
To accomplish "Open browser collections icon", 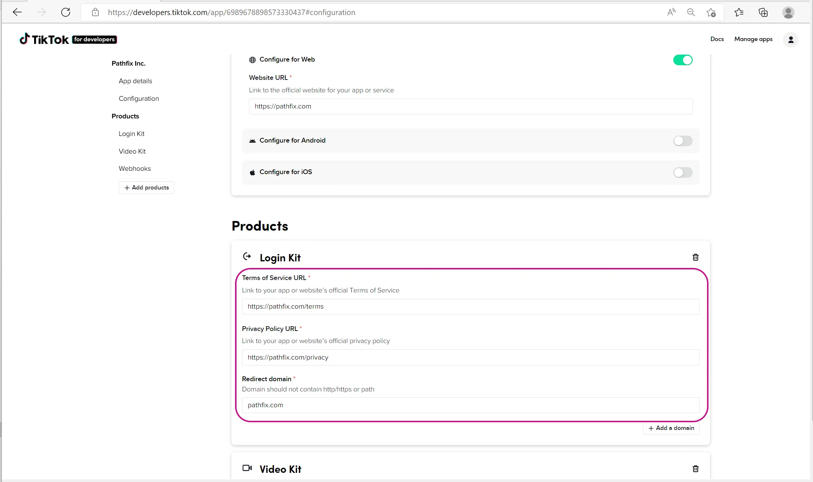I will click(x=763, y=12).
